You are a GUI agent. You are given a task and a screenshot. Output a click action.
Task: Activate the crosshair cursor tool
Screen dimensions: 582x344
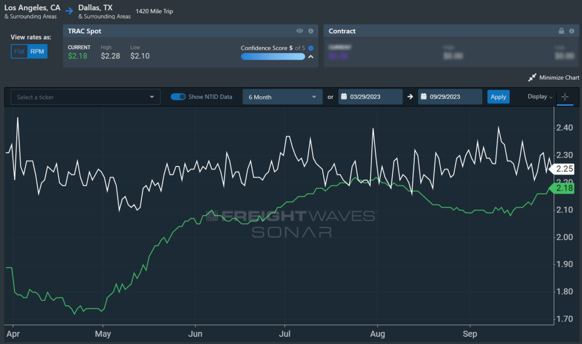click(565, 97)
